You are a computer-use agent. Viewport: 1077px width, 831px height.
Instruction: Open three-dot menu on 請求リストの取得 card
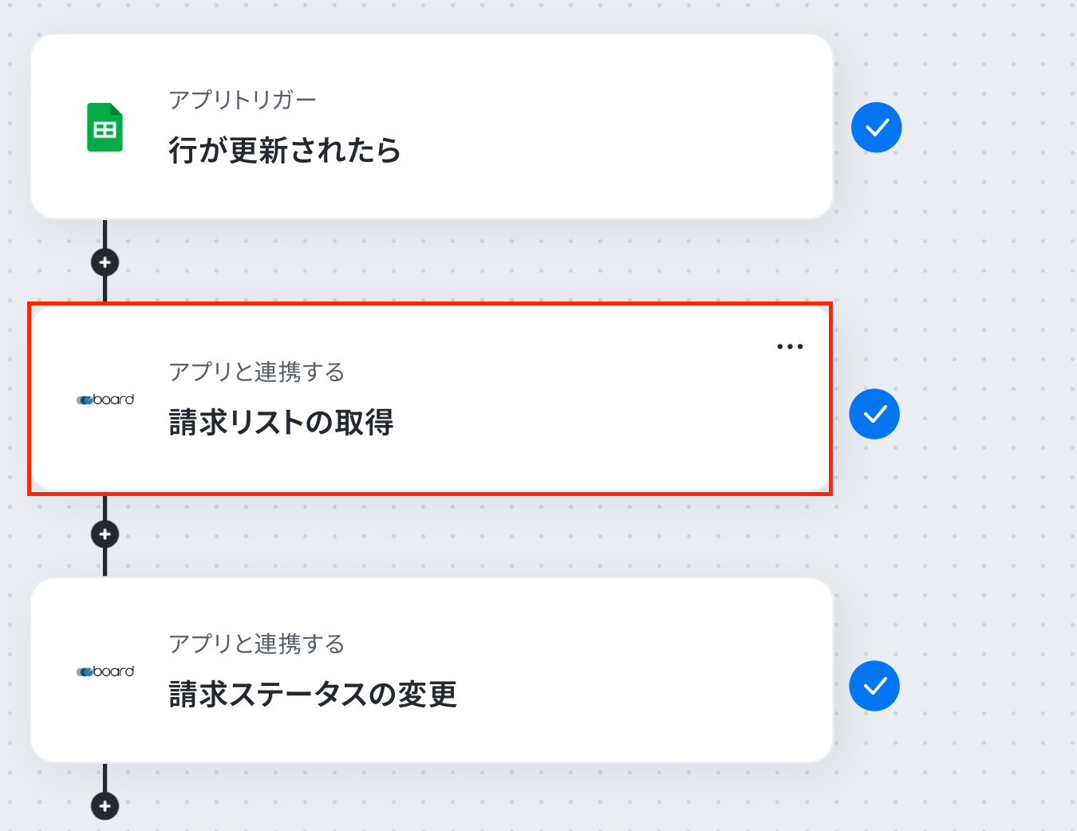click(790, 347)
